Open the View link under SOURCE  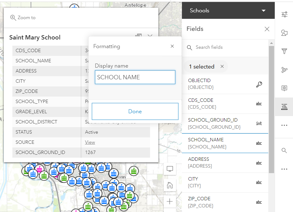click(90, 143)
